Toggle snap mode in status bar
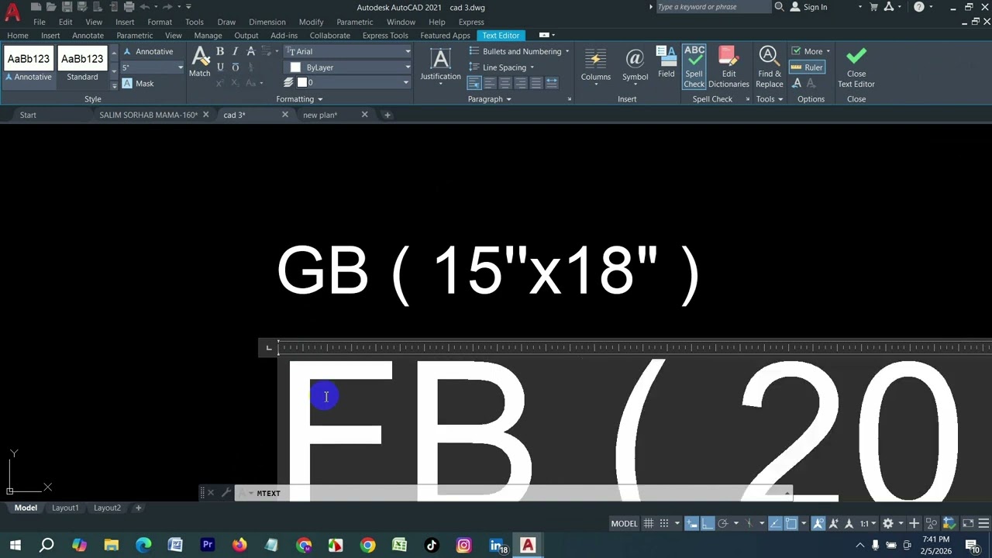 pos(664,524)
